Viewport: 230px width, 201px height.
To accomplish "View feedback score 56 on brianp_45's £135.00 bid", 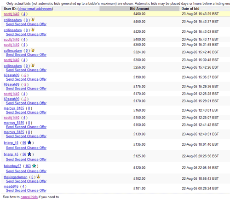I will point(24,142).
